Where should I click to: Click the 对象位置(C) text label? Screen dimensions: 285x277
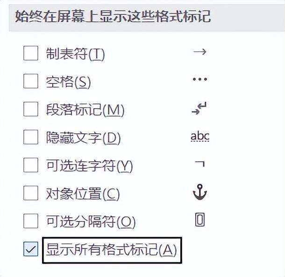point(83,194)
